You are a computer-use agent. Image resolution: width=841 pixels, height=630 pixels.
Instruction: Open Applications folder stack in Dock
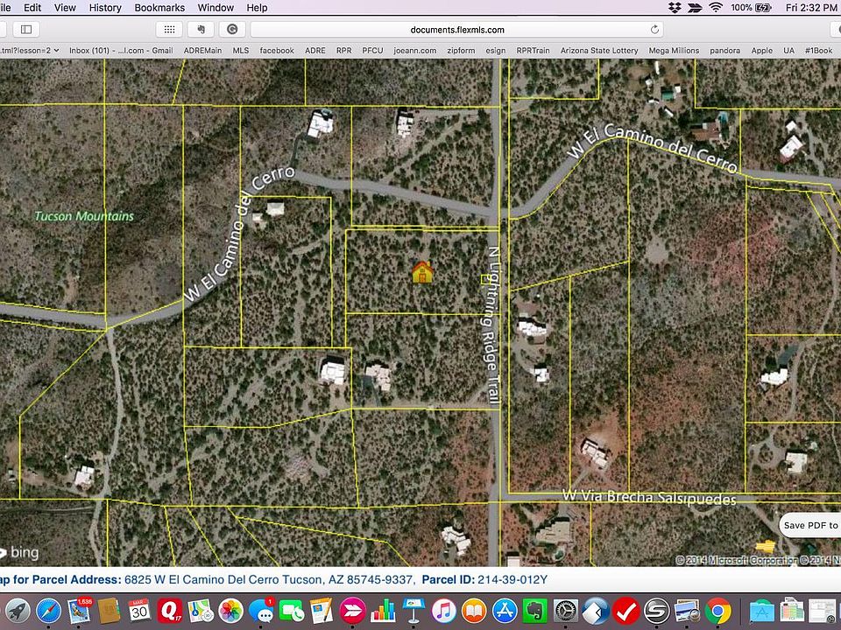pos(761,612)
